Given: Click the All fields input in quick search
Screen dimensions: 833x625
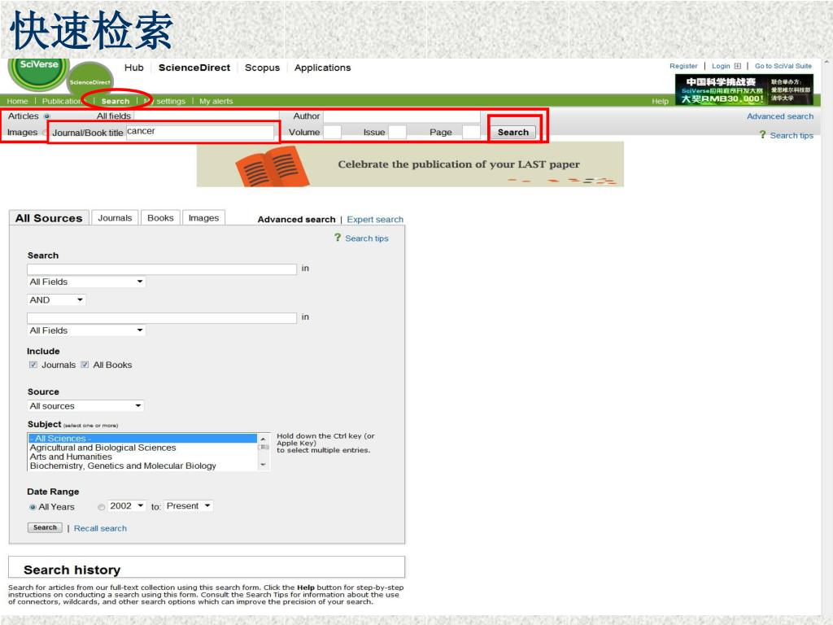Looking at the screenshot, I should [206, 116].
